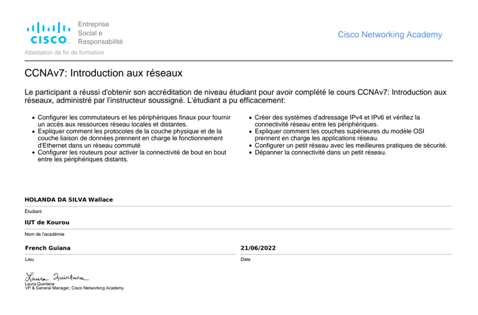Click printed name 'Laura Quintana'

tap(40, 284)
